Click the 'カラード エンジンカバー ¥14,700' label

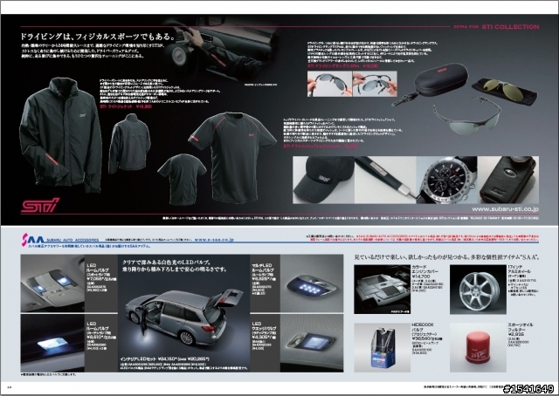click(425, 272)
